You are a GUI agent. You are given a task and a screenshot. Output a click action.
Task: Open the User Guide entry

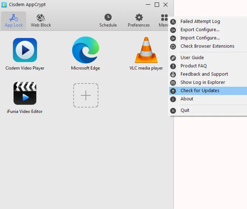click(x=208, y=58)
